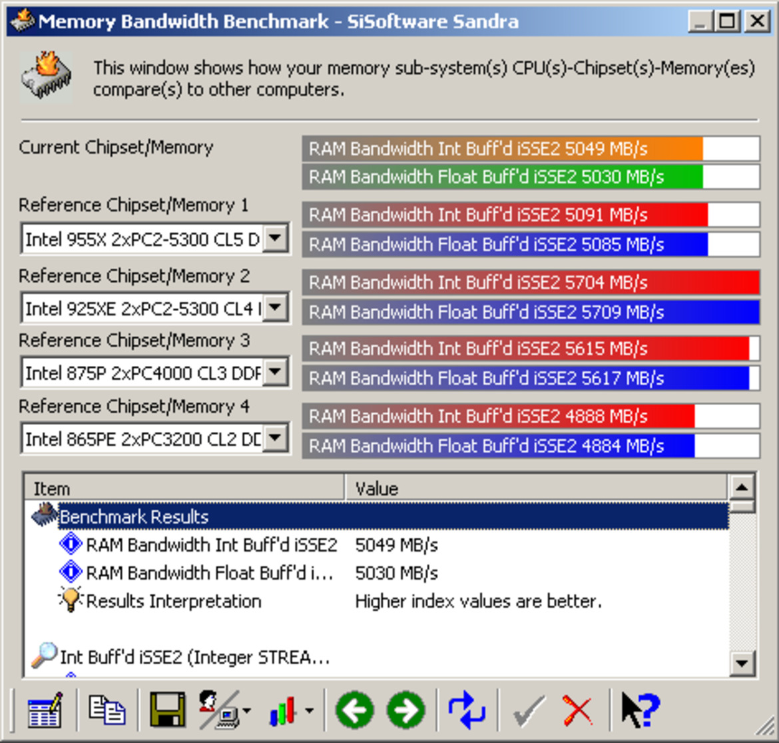Select the Intel 875P 2xPC4000 combo field
Image resolution: width=779 pixels, height=743 pixels.
pyautogui.click(x=155, y=372)
